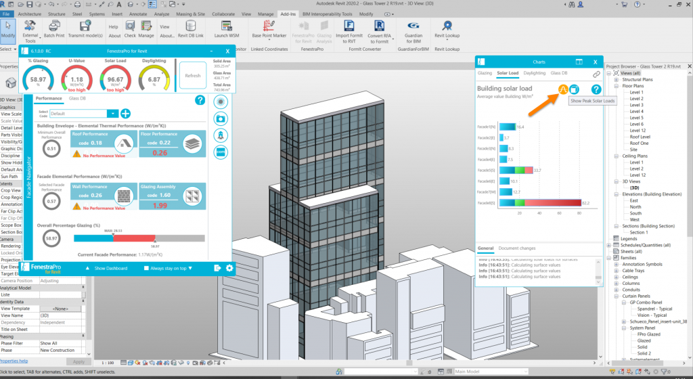Click the View Template <None> button
This screenshot has width=693, height=379.
(60, 309)
